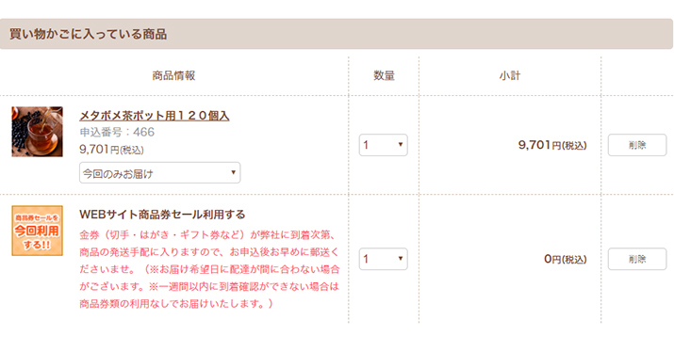Click the red notice line starting 金券（切手
The width and height of the screenshot is (674, 352).
click(207, 234)
